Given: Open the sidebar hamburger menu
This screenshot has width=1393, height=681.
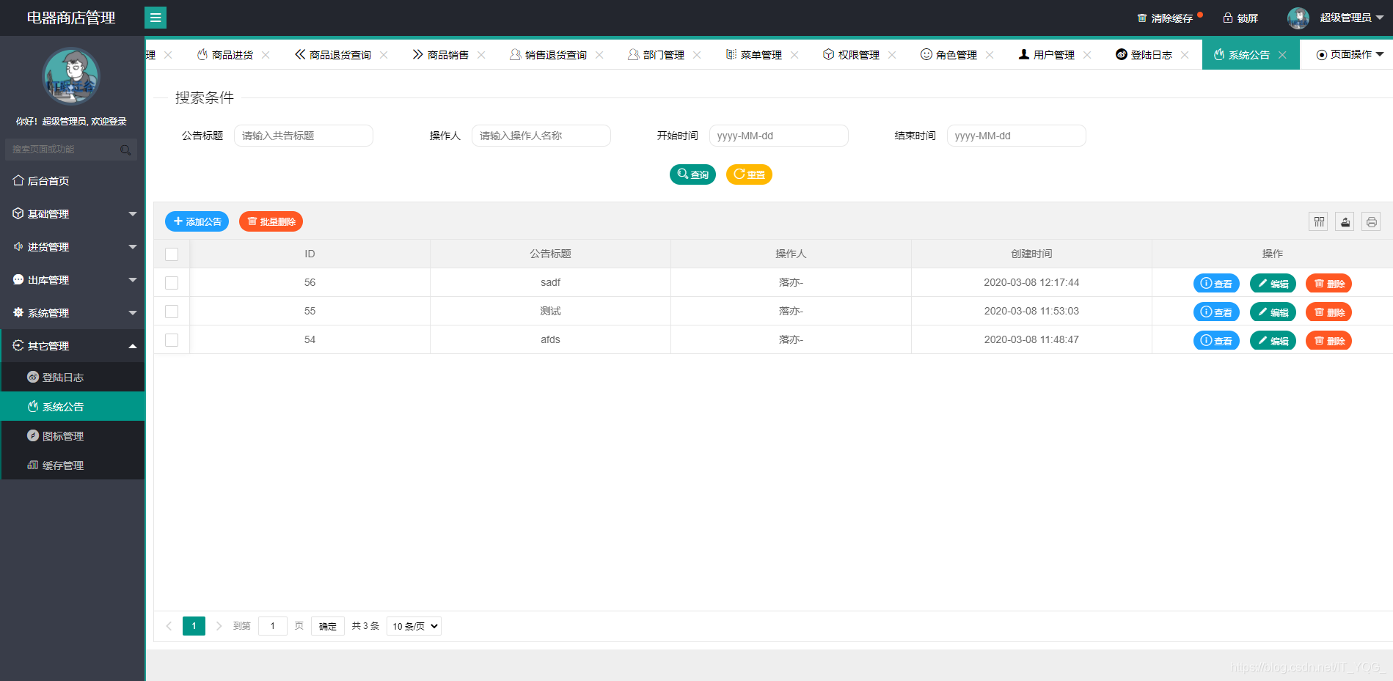Looking at the screenshot, I should point(155,17).
